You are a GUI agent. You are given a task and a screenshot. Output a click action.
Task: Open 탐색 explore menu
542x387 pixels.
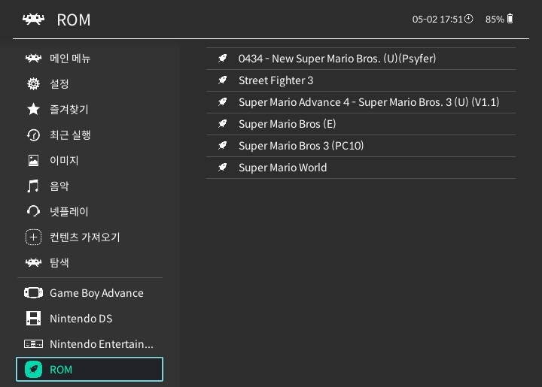[x=90, y=262]
